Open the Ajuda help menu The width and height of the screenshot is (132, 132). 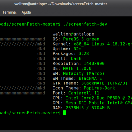pyautogui.click(x=26, y=12)
